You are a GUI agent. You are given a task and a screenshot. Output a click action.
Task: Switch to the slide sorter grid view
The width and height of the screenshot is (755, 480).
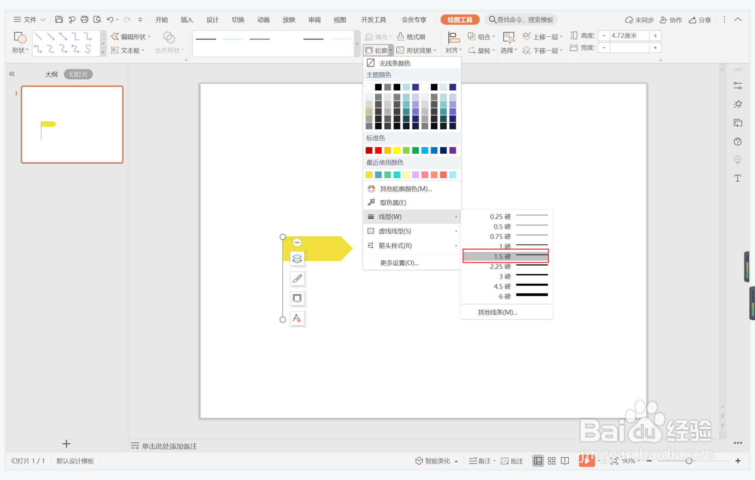click(x=552, y=461)
